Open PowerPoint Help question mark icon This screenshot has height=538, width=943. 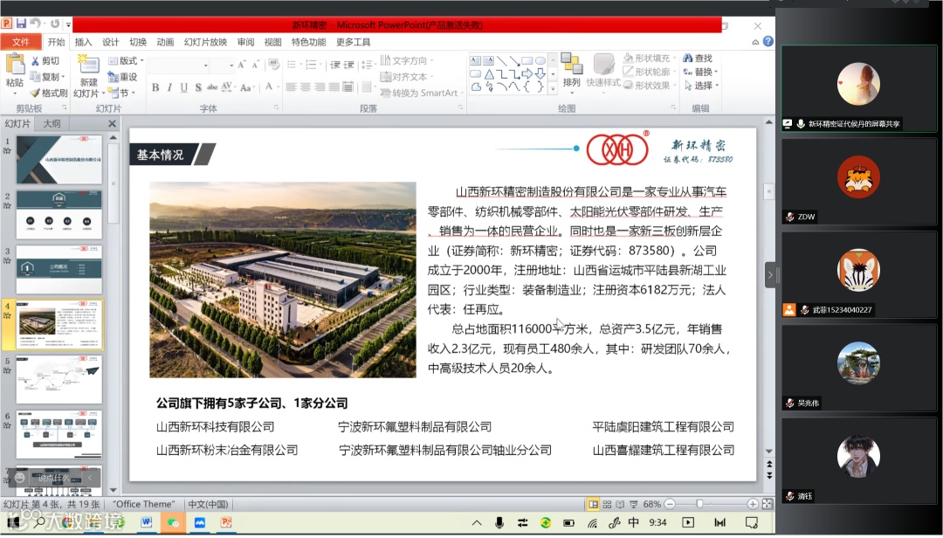pyautogui.click(x=768, y=42)
